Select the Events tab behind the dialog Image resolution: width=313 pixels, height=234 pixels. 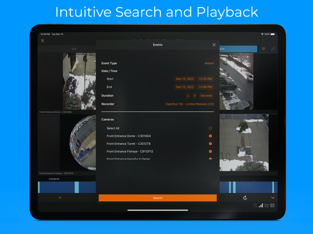238,49
